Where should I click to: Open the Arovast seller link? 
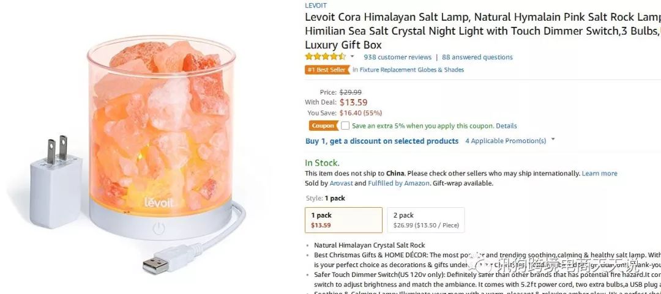click(x=342, y=183)
